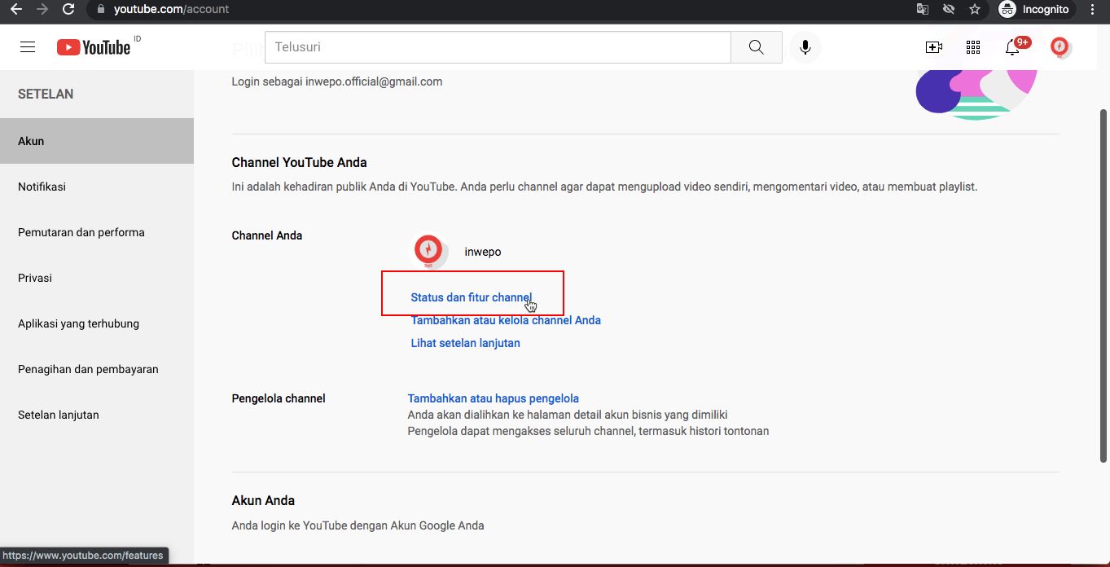Click the SETELAN sidebar heading
This screenshot has width=1110, height=567.
coord(46,94)
